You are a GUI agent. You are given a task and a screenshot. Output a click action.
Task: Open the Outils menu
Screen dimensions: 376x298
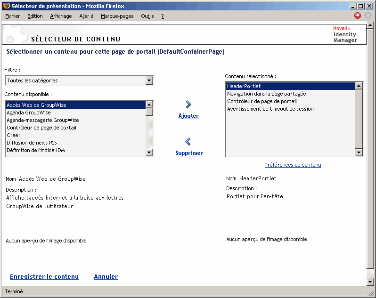(x=147, y=16)
